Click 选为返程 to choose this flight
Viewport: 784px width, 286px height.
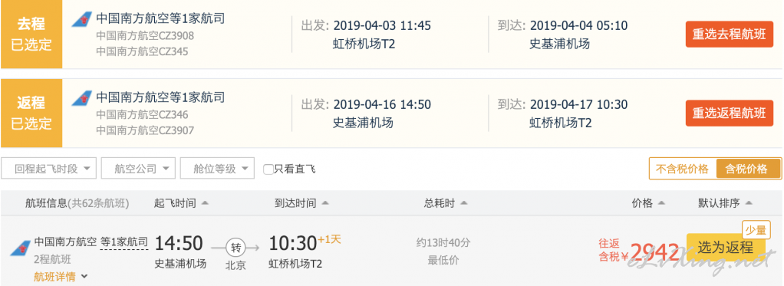[726, 247]
